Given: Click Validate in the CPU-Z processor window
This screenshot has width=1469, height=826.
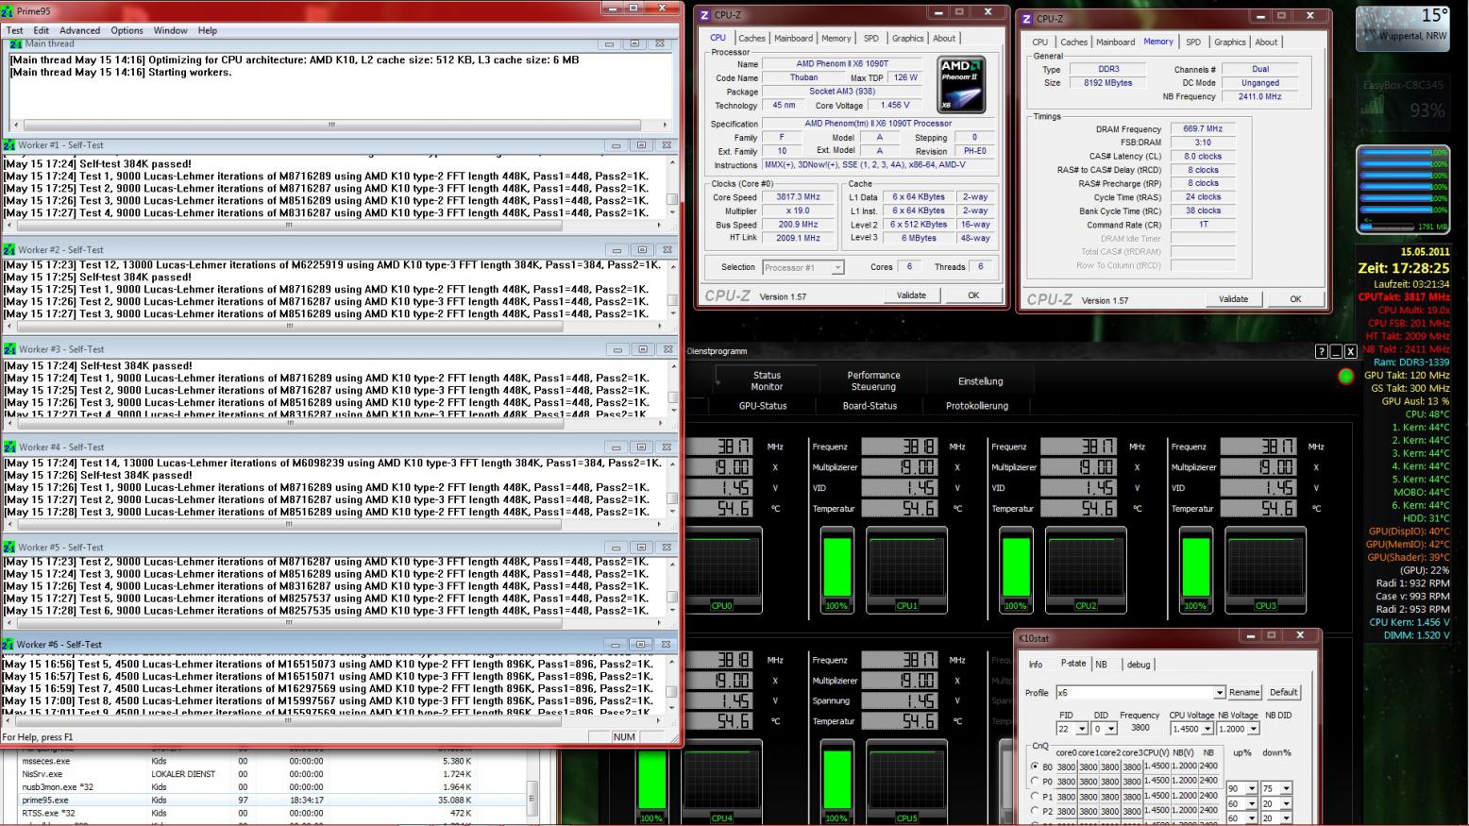Looking at the screenshot, I should (x=911, y=295).
